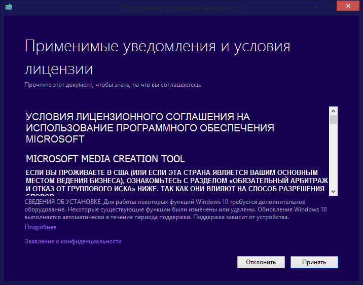Click the Windows setup icon in title bar
363x285 pixels.
9,7
